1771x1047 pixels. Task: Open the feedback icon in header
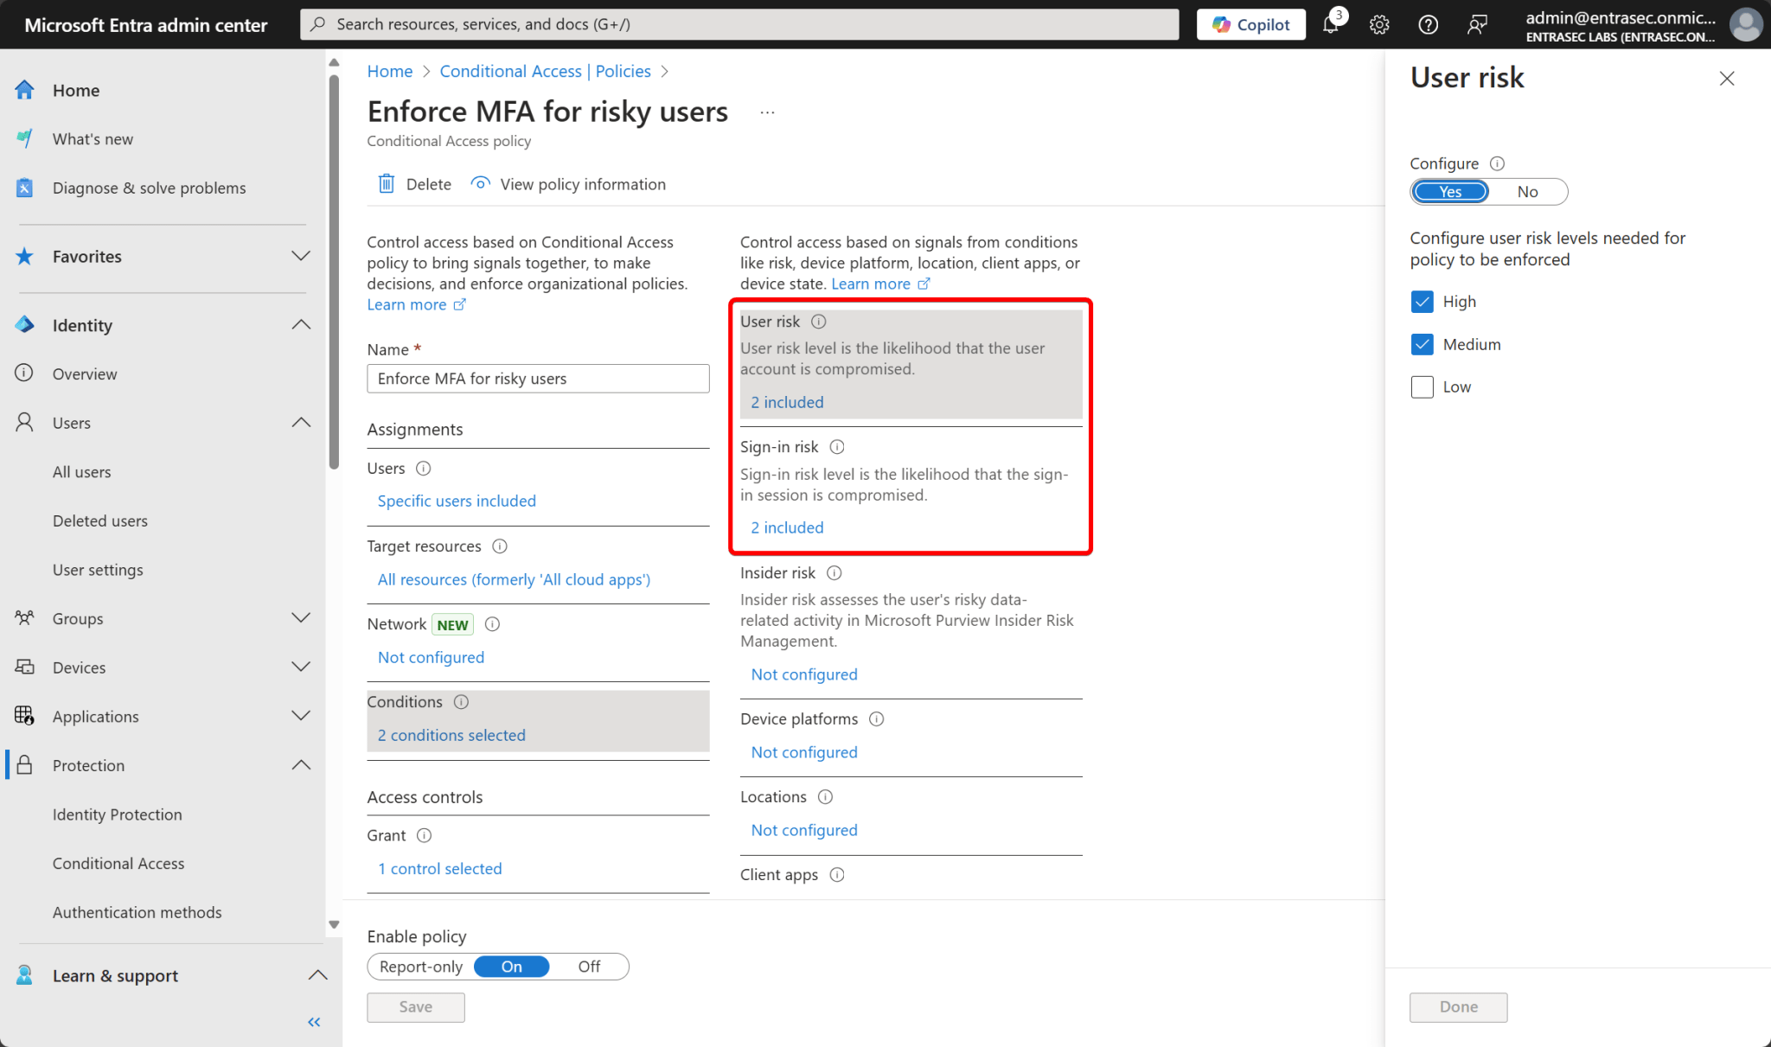pos(1477,24)
